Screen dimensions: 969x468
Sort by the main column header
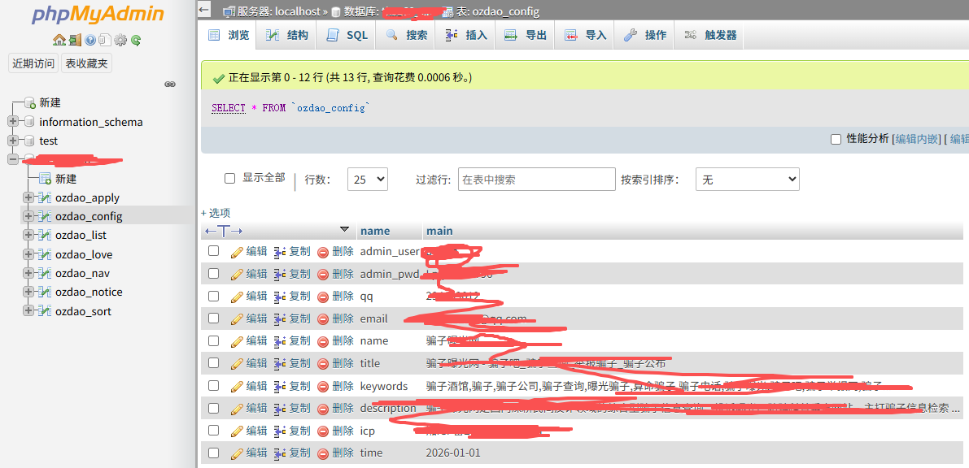click(x=439, y=231)
